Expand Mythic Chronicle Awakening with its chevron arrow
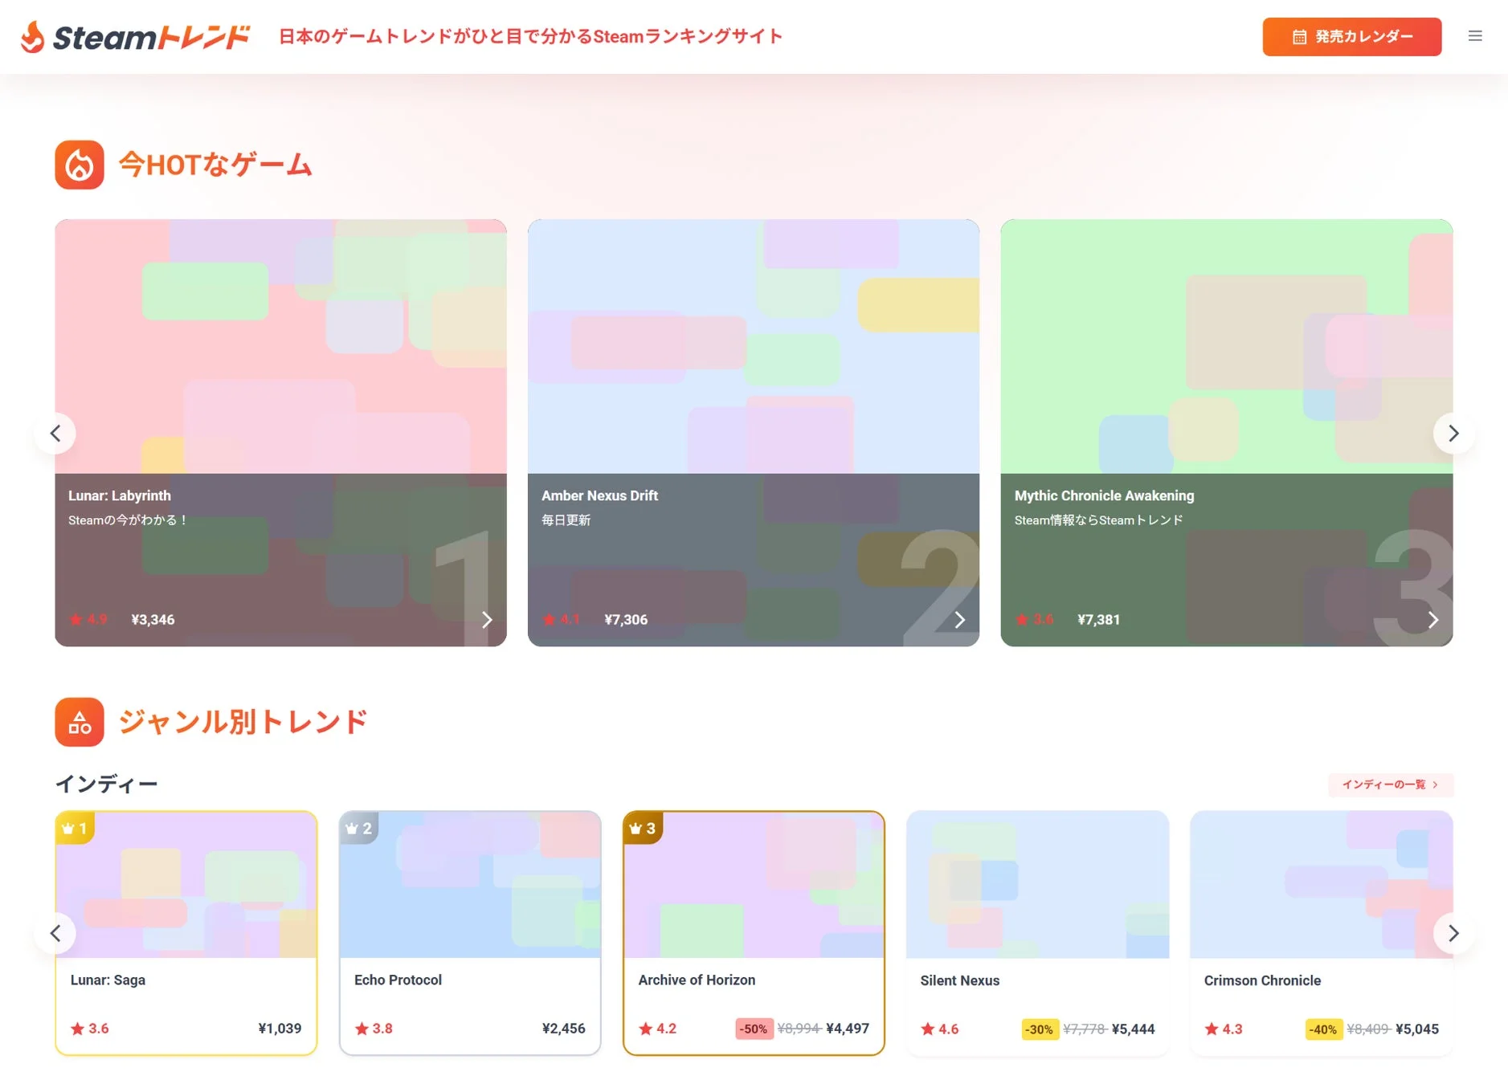The height and width of the screenshot is (1084, 1508). (1433, 619)
